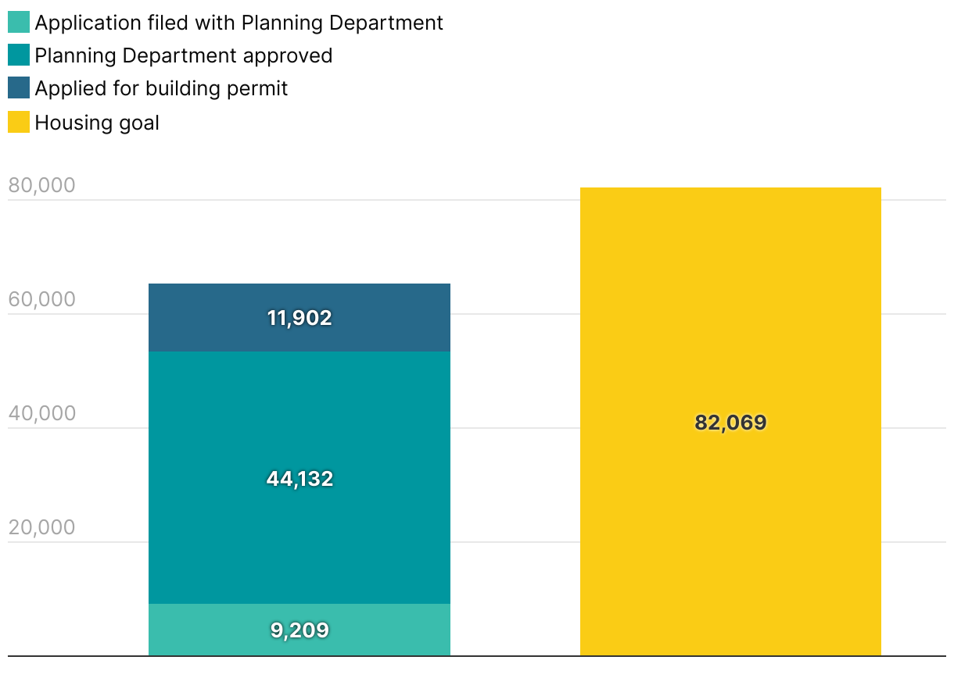The image size is (954, 678).
Task: Click the 11,902 value in the stacked bar
Action: [x=299, y=318]
